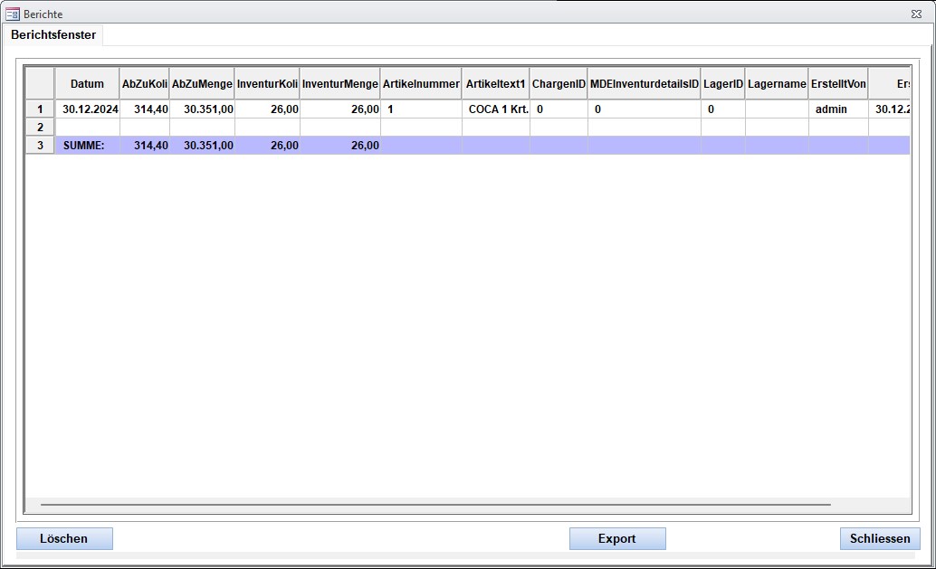
Task: Select the Lagername column header
Action: [x=777, y=83]
